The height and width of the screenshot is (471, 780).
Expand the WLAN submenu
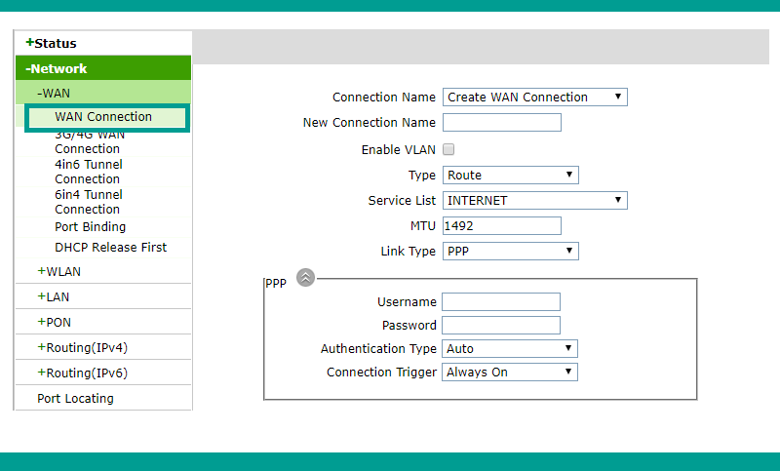click(x=58, y=271)
